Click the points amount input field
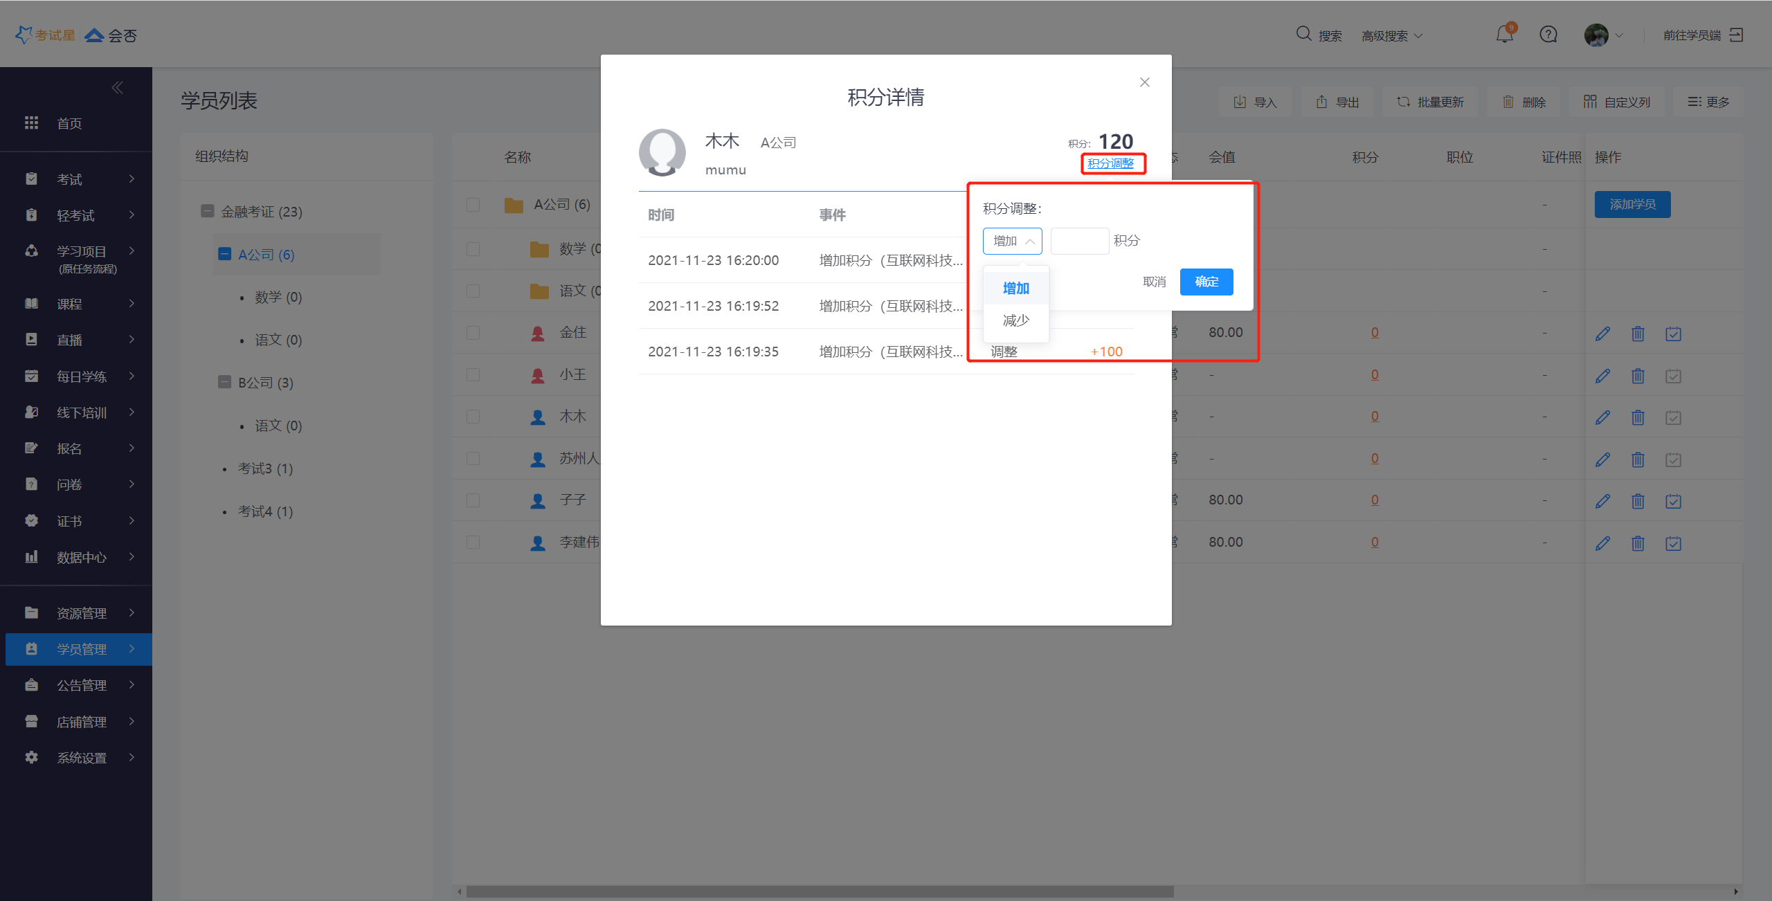1772x901 pixels. pos(1079,241)
